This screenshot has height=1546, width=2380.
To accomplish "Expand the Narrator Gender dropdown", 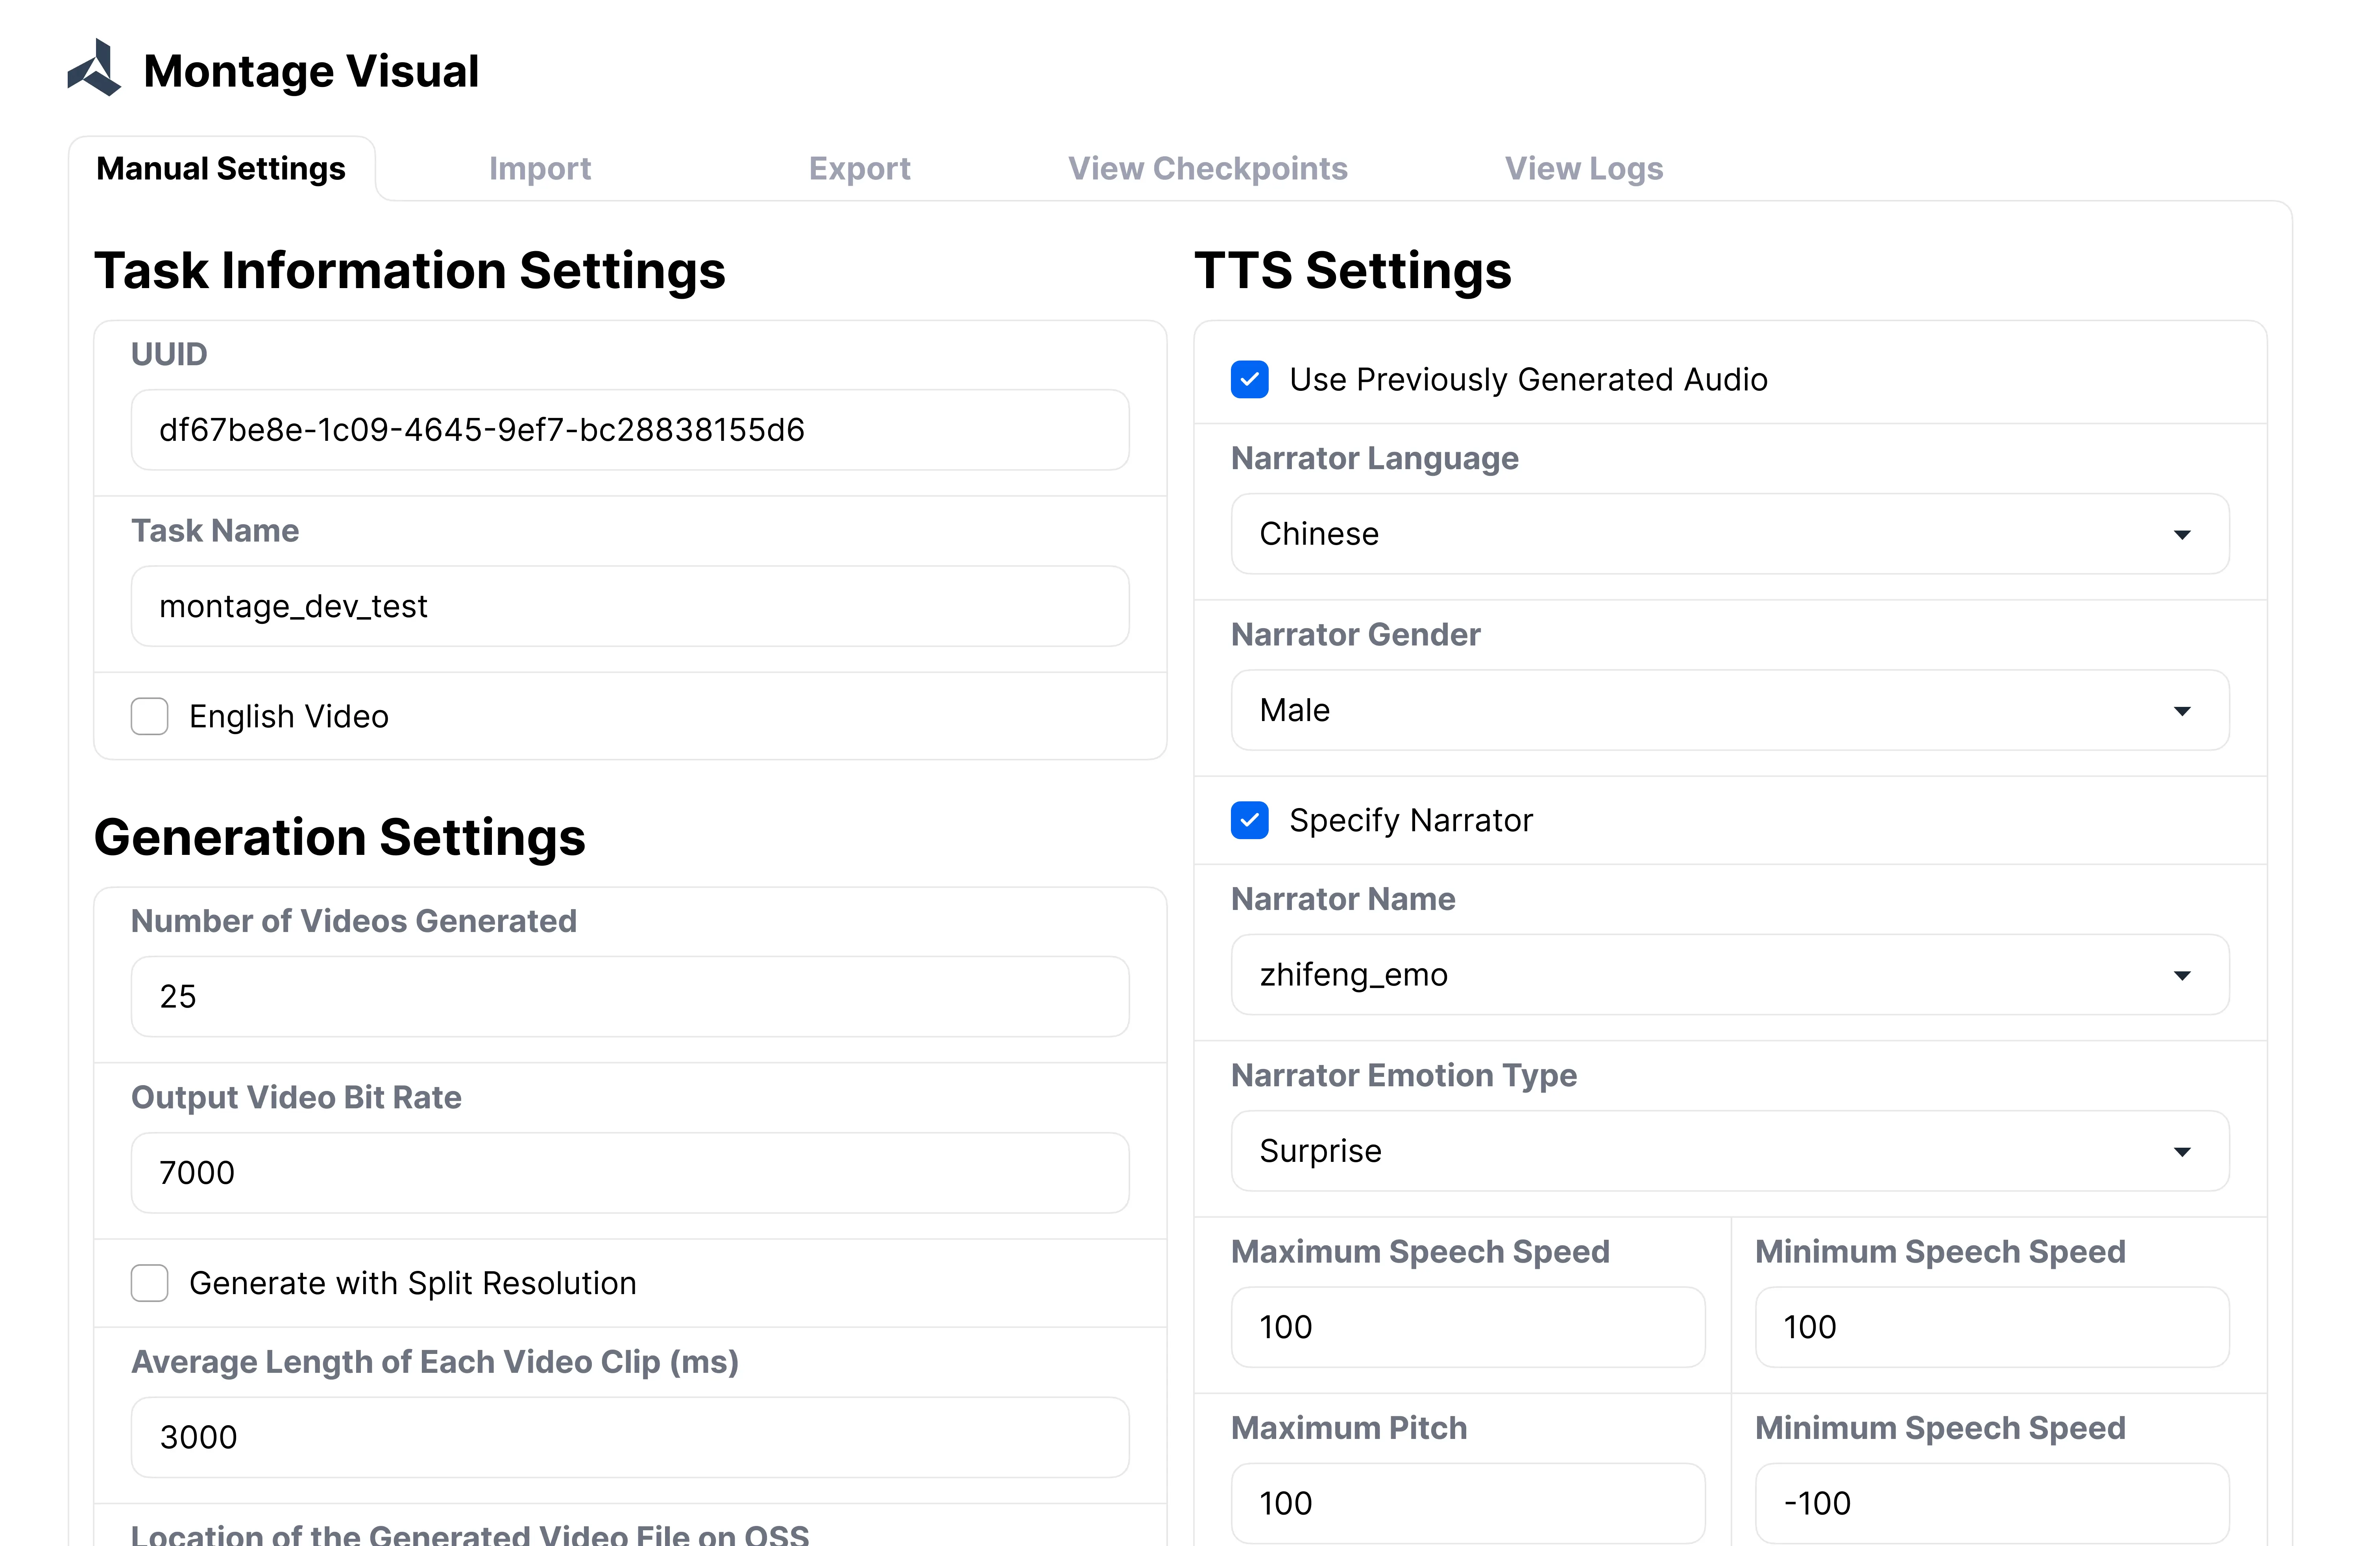I will pyautogui.click(x=1729, y=710).
